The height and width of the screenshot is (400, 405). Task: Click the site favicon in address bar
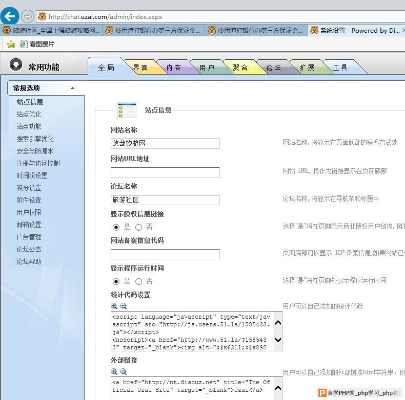tap(42, 17)
